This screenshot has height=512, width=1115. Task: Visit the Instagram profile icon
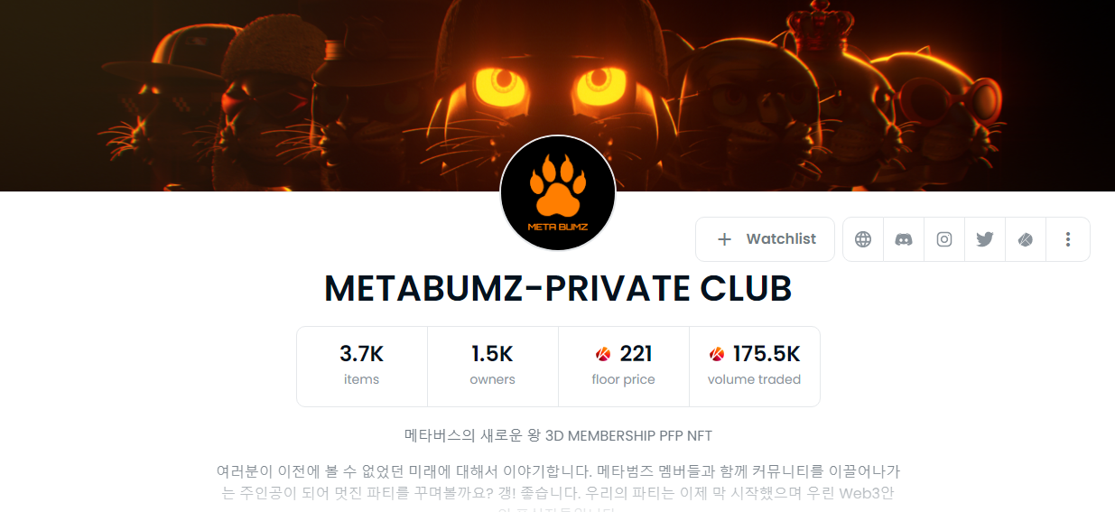click(x=944, y=239)
